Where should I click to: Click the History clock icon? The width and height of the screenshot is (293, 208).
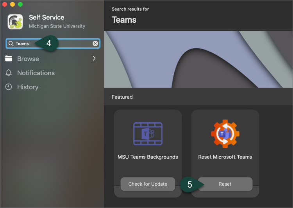pos(9,87)
